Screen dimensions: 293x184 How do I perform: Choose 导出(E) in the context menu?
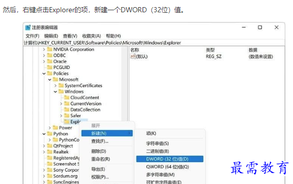[107, 169]
